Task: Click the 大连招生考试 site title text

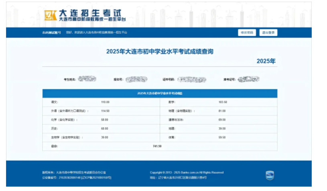Action: [x=90, y=13]
